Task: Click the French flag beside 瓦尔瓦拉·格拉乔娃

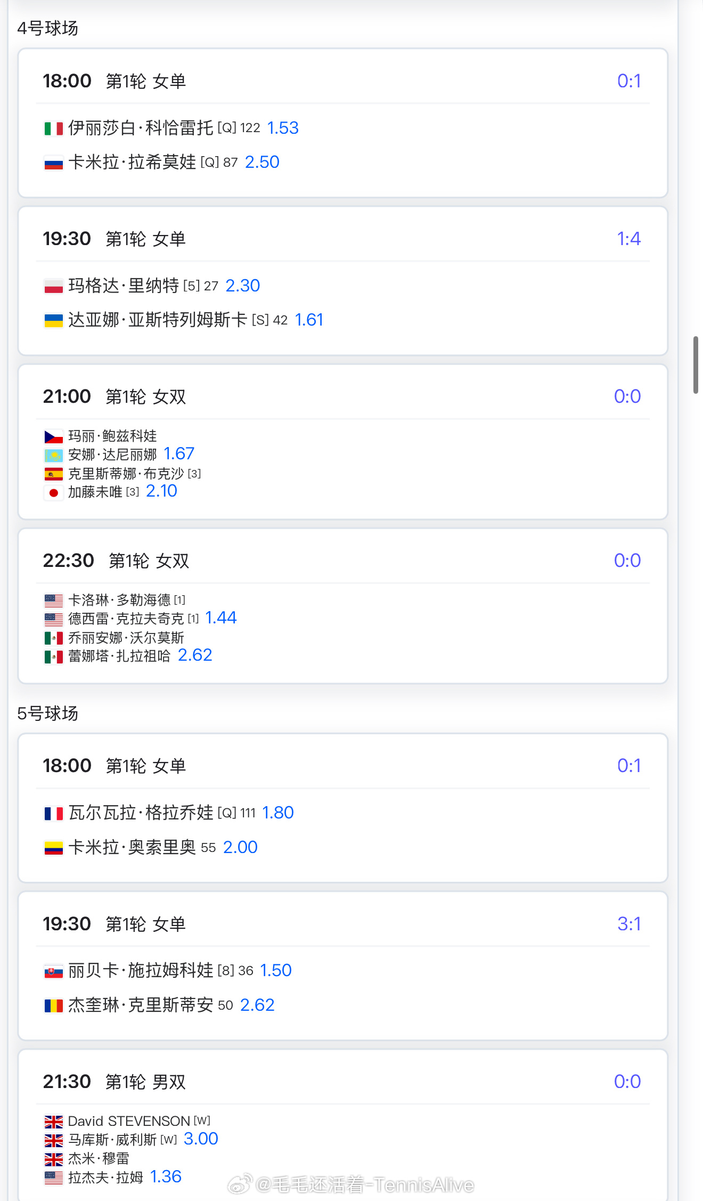Action: pos(53,813)
